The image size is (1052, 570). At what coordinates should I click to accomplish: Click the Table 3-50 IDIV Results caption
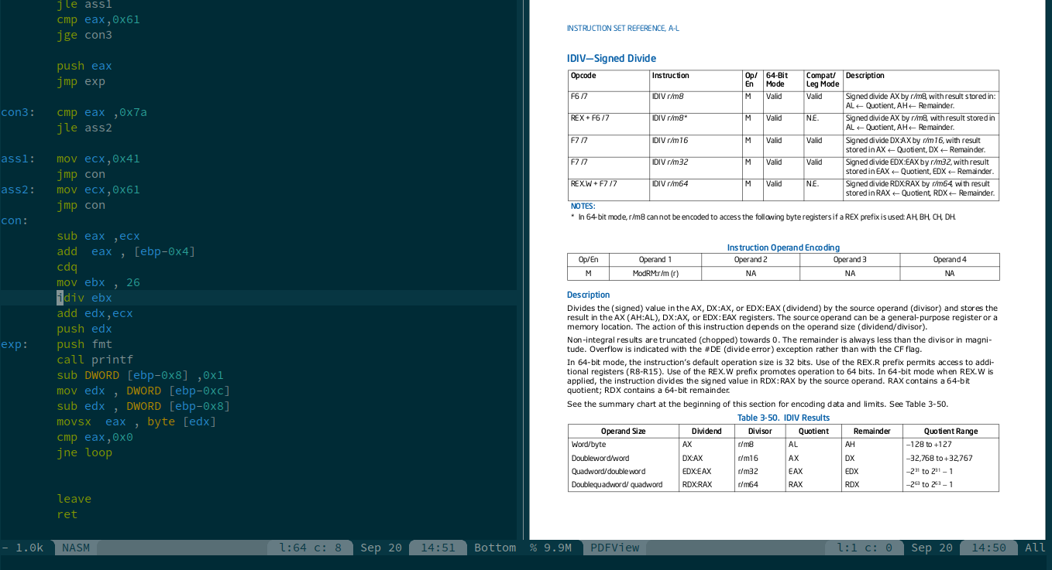(x=782, y=418)
